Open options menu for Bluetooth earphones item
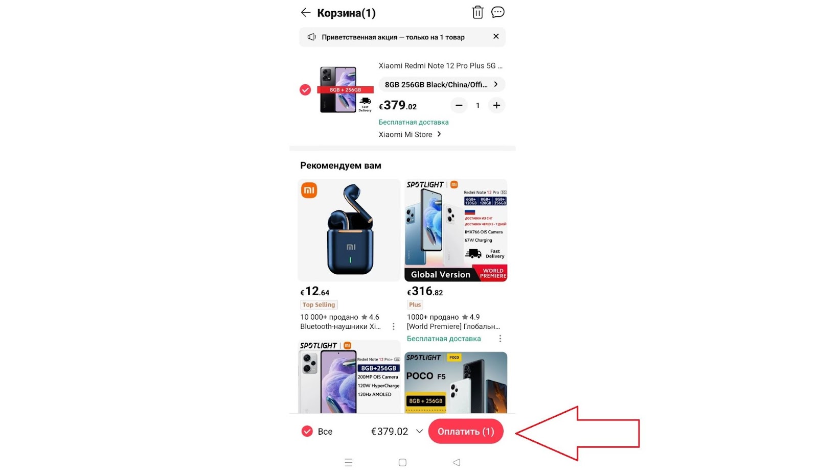The height and width of the screenshot is (475, 818). point(393,326)
